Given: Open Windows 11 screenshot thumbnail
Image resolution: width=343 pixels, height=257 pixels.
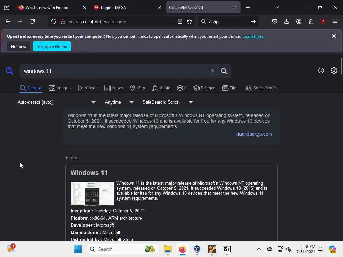Looking at the screenshot, I should 92,193.
